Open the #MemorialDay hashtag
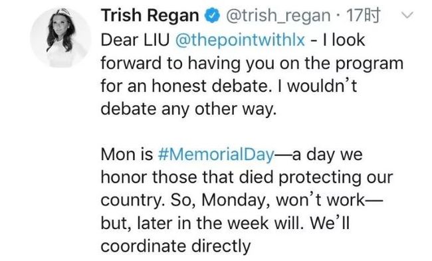 (x=216, y=155)
